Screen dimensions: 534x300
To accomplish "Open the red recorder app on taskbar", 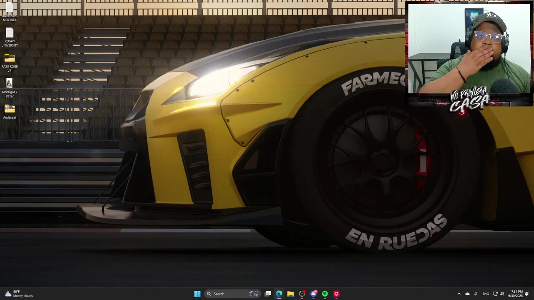I will [336, 294].
